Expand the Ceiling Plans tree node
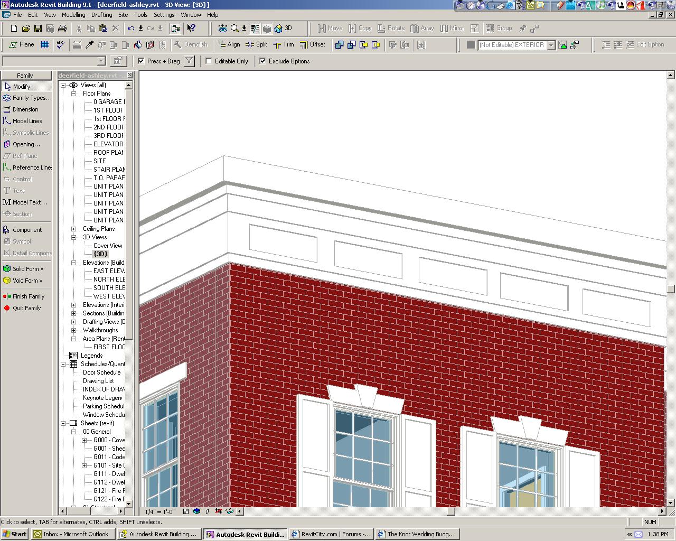The width and height of the screenshot is (676, 541). [74, 229]
